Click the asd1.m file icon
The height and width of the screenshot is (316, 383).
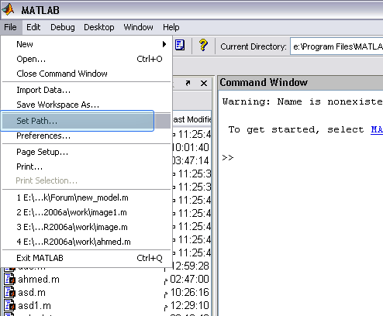point(10,306)
